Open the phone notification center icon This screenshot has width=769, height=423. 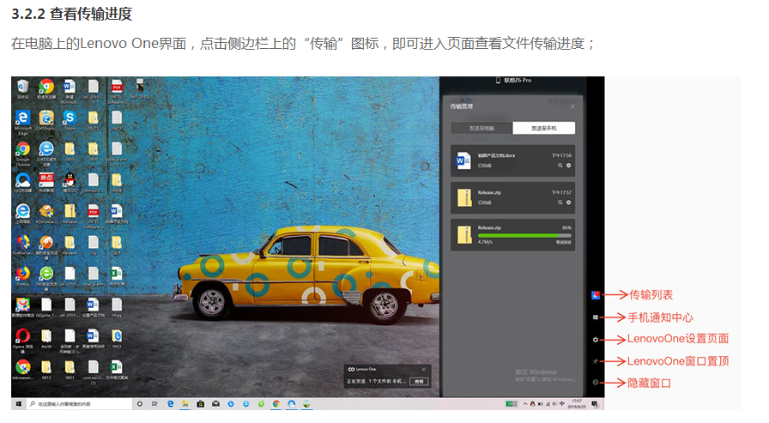coord(596,317)
